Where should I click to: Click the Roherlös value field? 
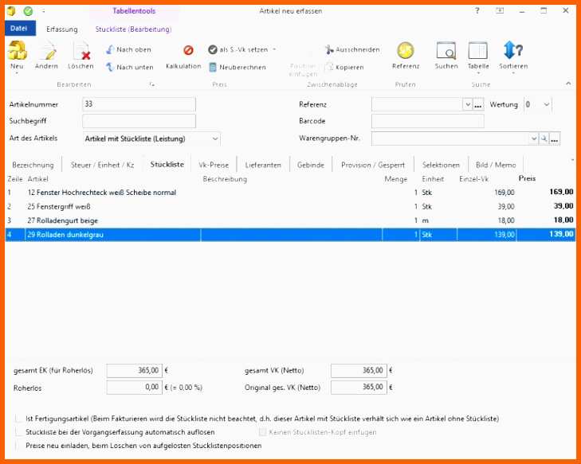tap(134, 388)
